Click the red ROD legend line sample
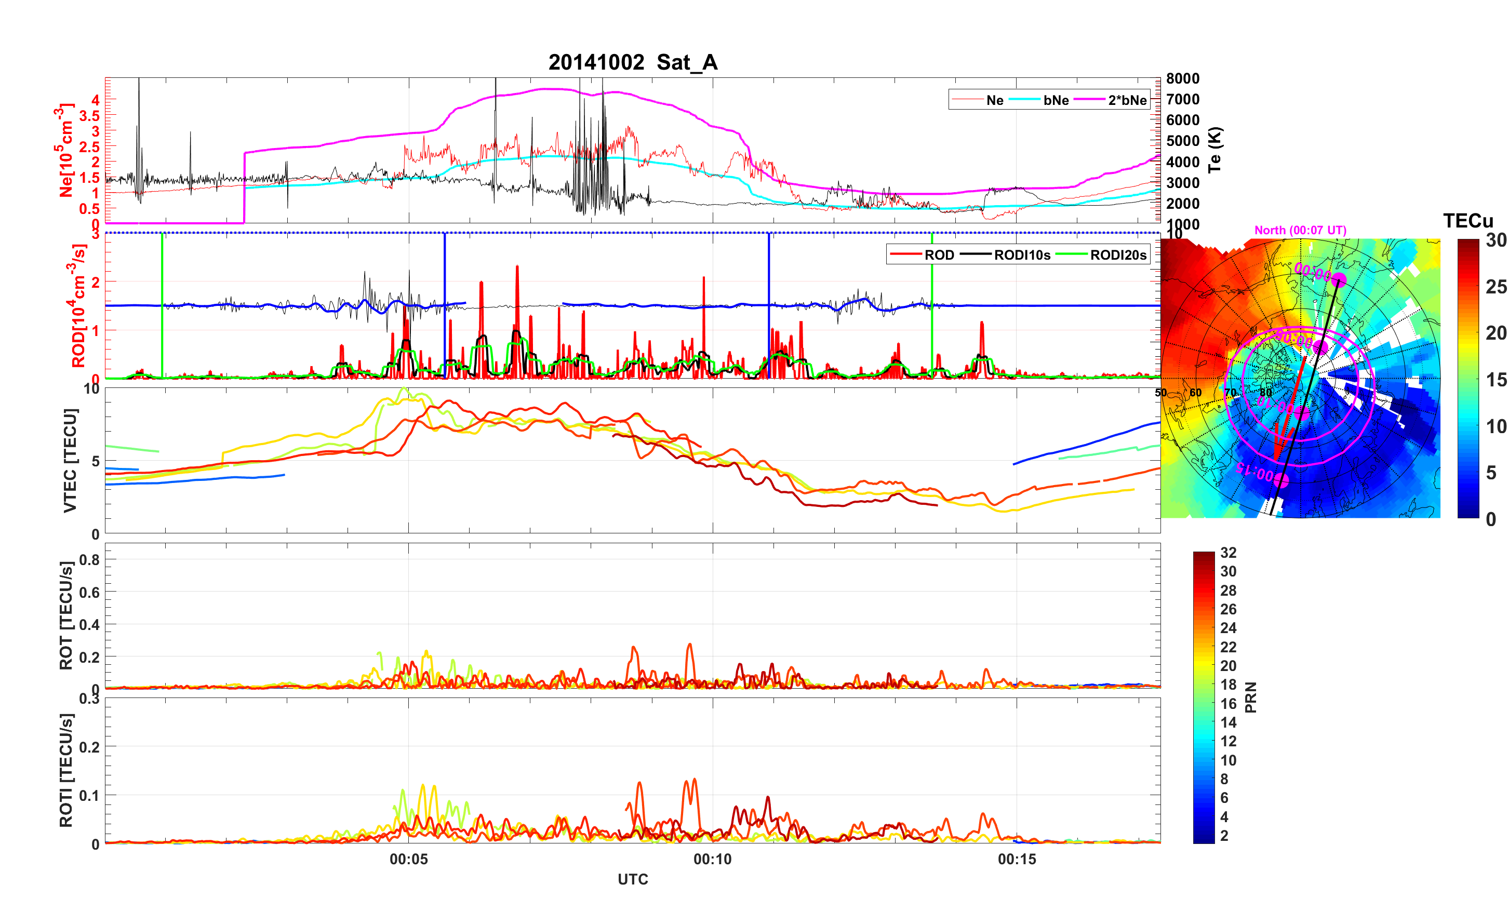The width and height of the screenshot is (1508, 912). click(x=906, y=254)
